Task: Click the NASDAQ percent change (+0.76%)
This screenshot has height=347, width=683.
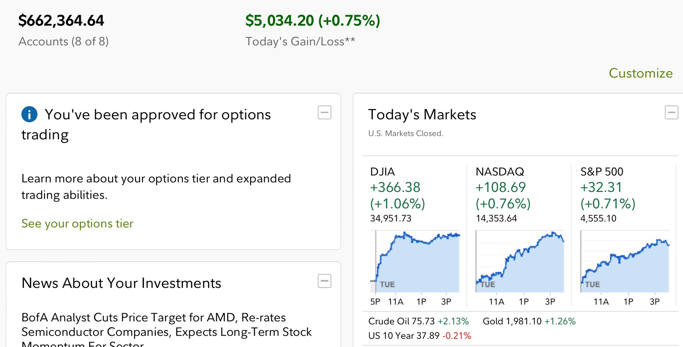Action: [x=503, y=204]
